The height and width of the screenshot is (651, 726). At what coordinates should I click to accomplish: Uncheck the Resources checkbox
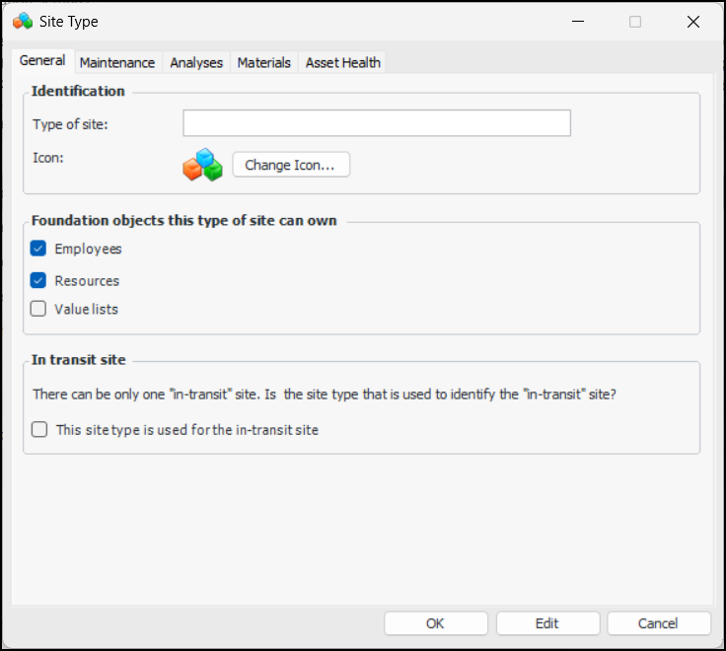pos(38,280)
